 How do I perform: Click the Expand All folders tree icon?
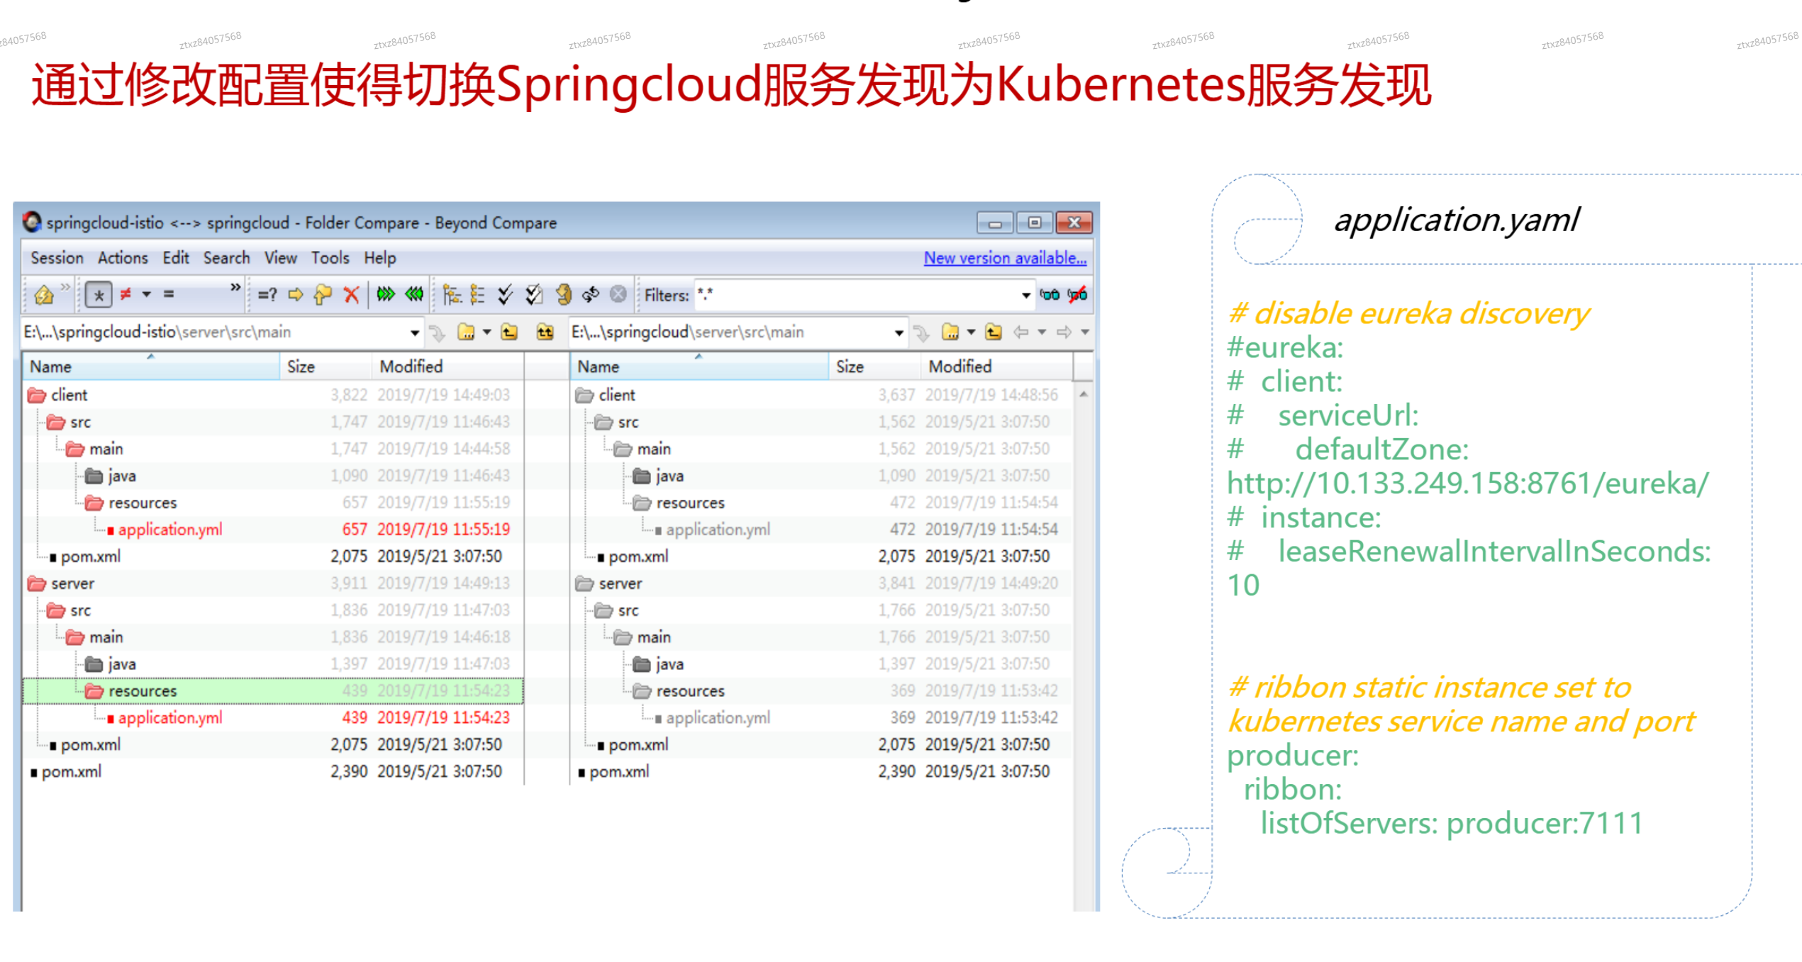[451, 294]
